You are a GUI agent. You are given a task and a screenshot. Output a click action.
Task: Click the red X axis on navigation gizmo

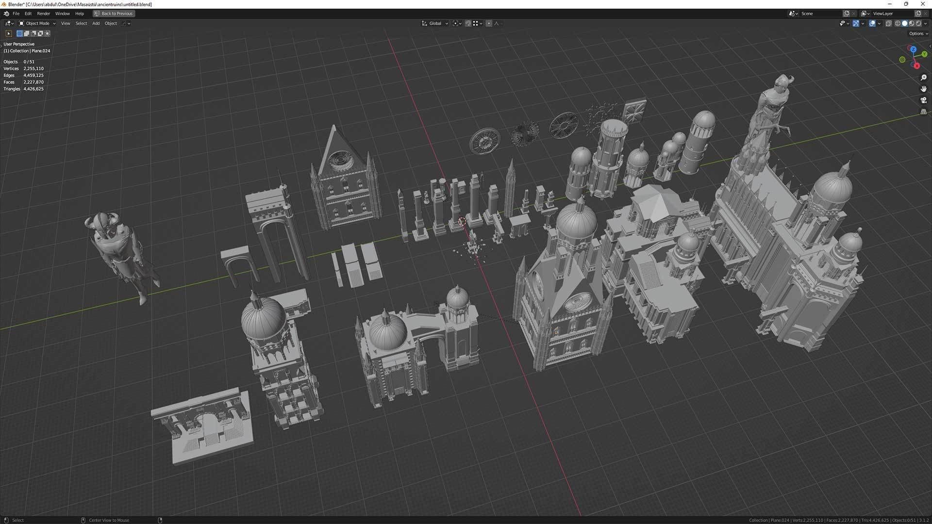[916, 65]
